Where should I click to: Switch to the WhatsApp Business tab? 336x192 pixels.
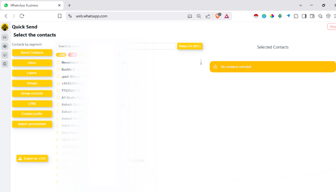[31, 5]
